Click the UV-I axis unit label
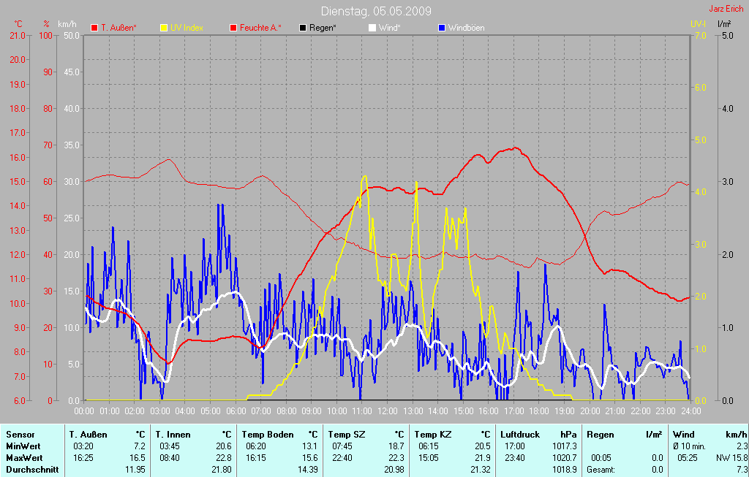 698,23
